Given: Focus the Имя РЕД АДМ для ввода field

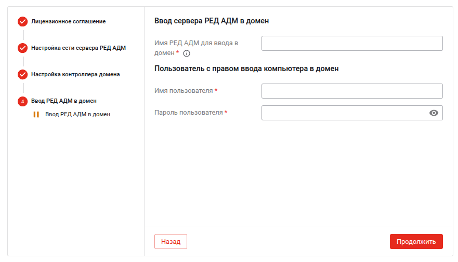Looking at the screenshot, I should [351, 43].
